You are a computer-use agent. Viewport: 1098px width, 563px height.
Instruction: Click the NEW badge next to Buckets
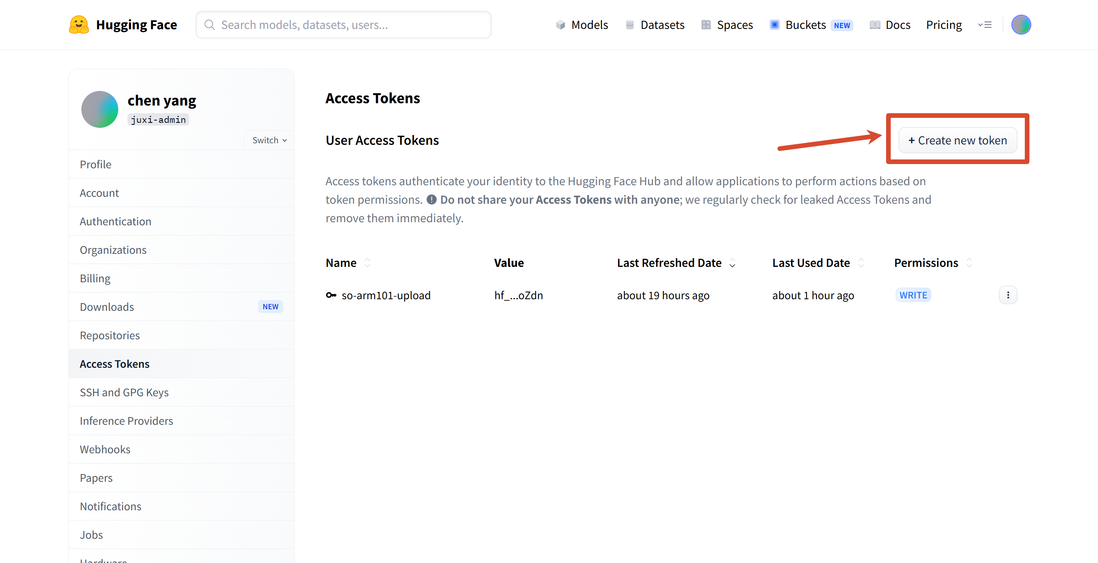(x=841, y=25)
